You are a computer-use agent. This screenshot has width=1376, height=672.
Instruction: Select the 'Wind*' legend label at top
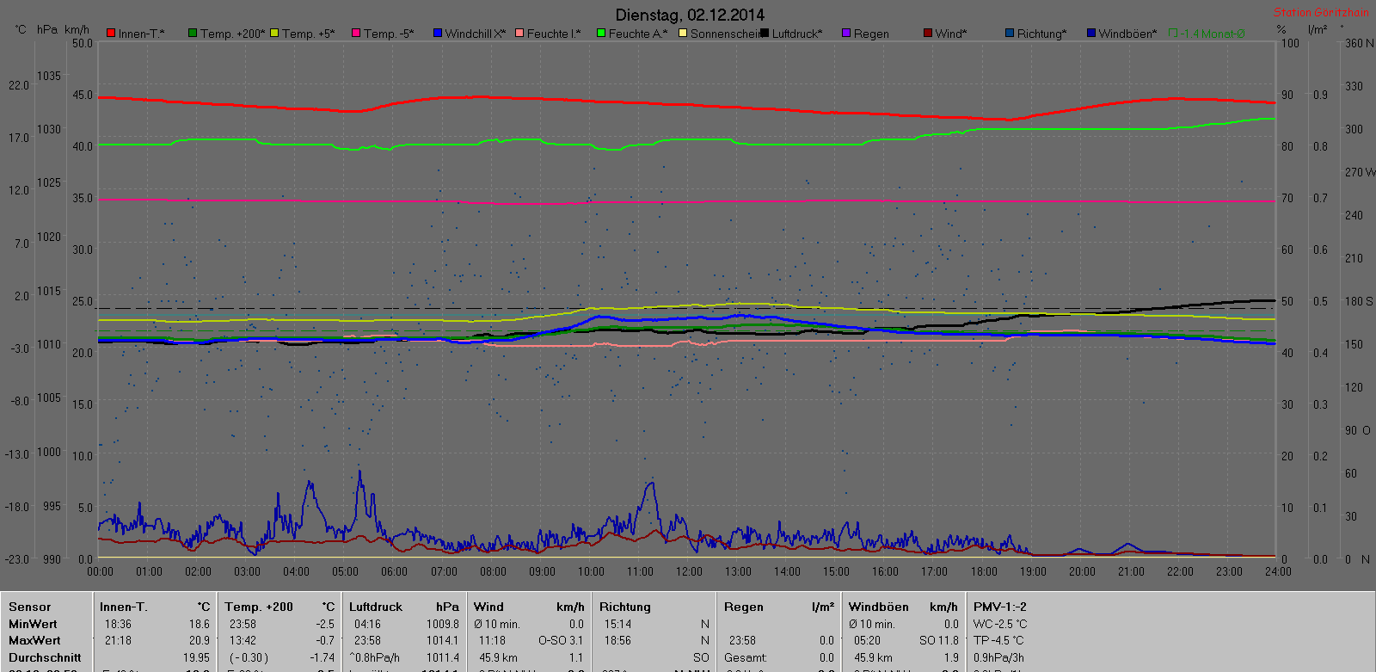click(x=951, y=34)
